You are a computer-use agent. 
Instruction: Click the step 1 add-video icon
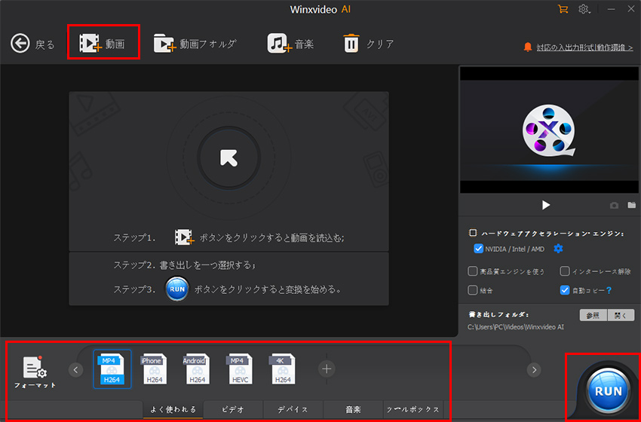coord(184,237)
